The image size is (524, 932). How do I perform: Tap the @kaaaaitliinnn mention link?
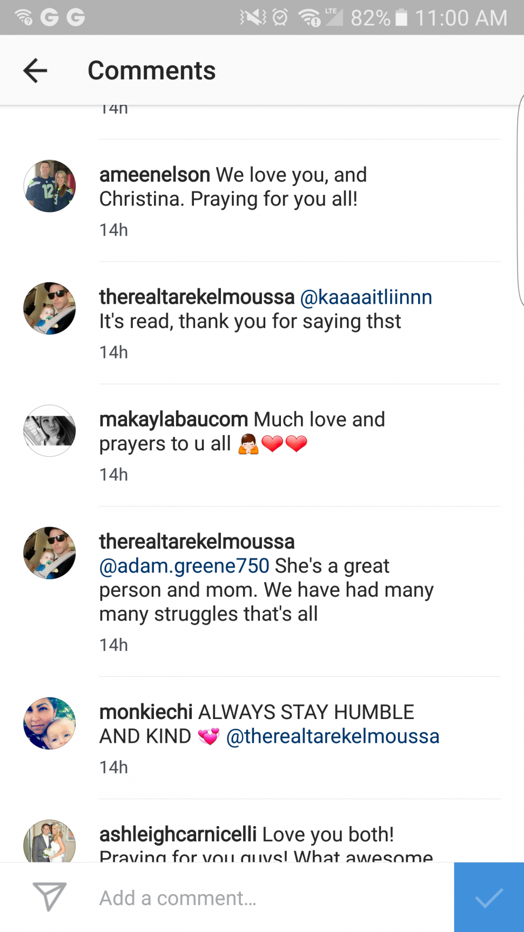pos(366,297)
